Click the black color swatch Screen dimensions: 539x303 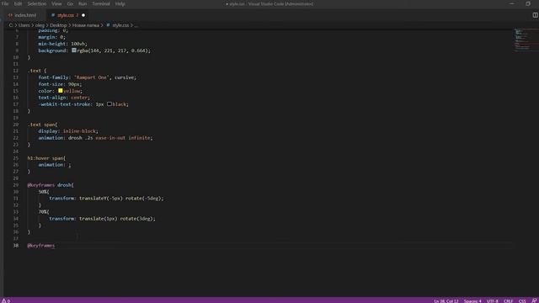tap(109, 104)
